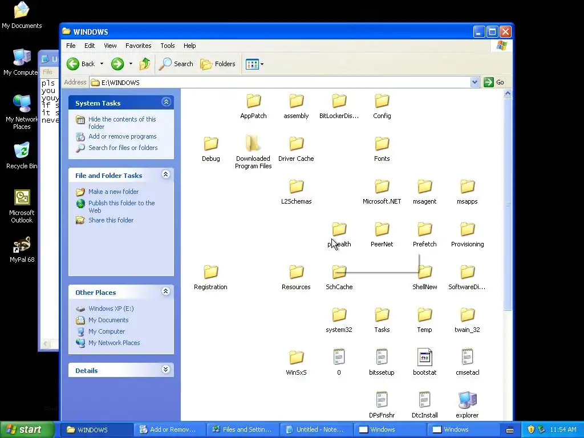Select the Prefetch folder
Screen dimensions: 584x438
424,234
